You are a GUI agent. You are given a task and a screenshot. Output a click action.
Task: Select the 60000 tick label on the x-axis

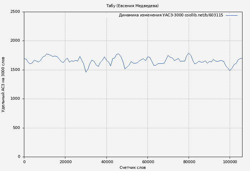[x=147, y=162]
